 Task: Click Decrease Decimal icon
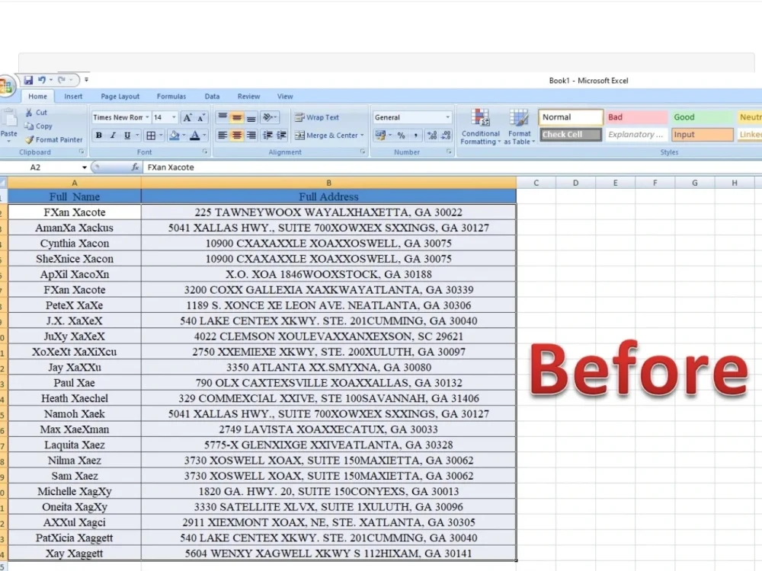[446, 136]
